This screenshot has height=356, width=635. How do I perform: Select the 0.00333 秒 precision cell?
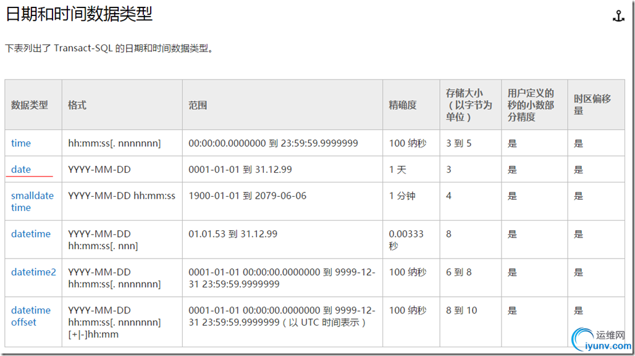[x=406, y=239]
